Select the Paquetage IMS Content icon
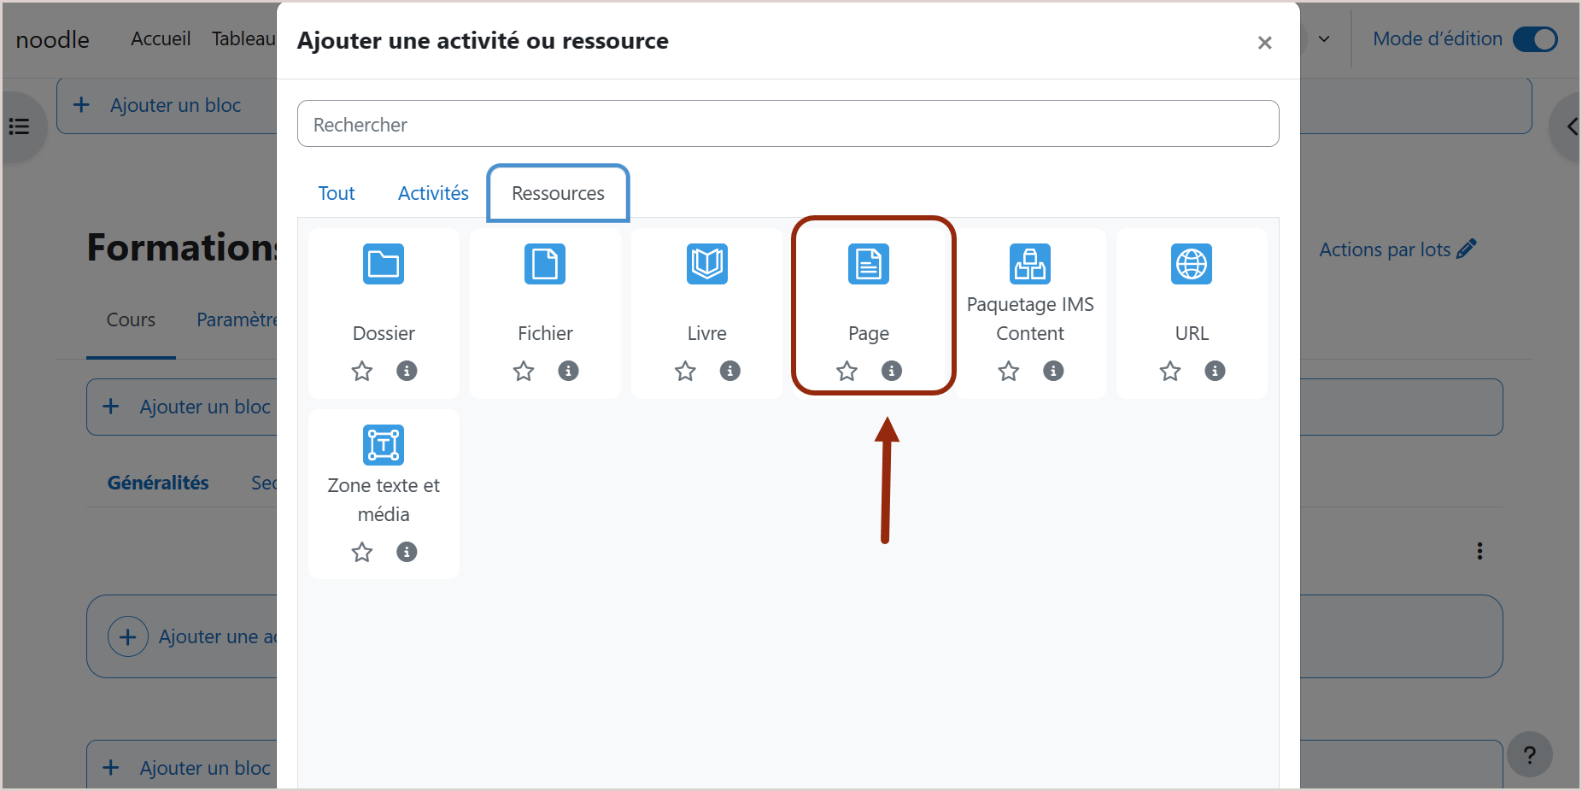1582x791 pixels. 1030,264
